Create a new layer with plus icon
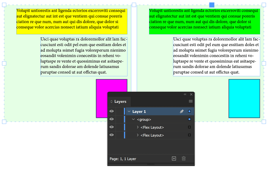The height and width of the screenshot is (169, 268). tap(174, 159)
